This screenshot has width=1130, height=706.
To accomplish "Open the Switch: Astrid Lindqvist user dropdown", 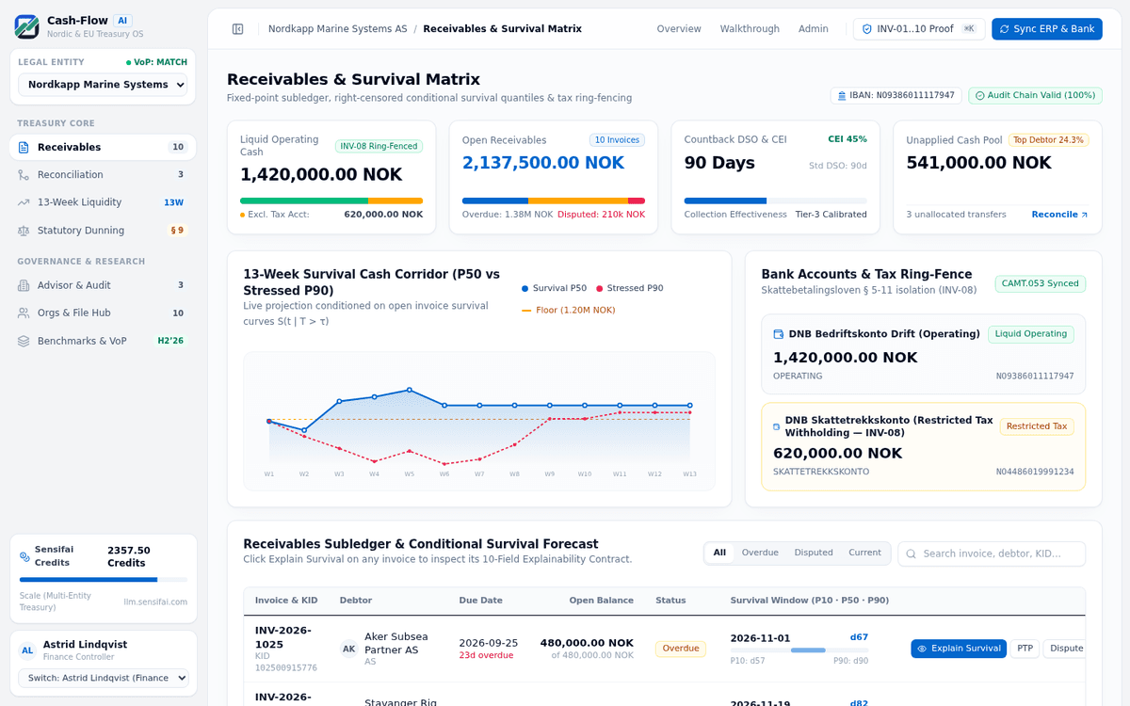I will point(104,678).
